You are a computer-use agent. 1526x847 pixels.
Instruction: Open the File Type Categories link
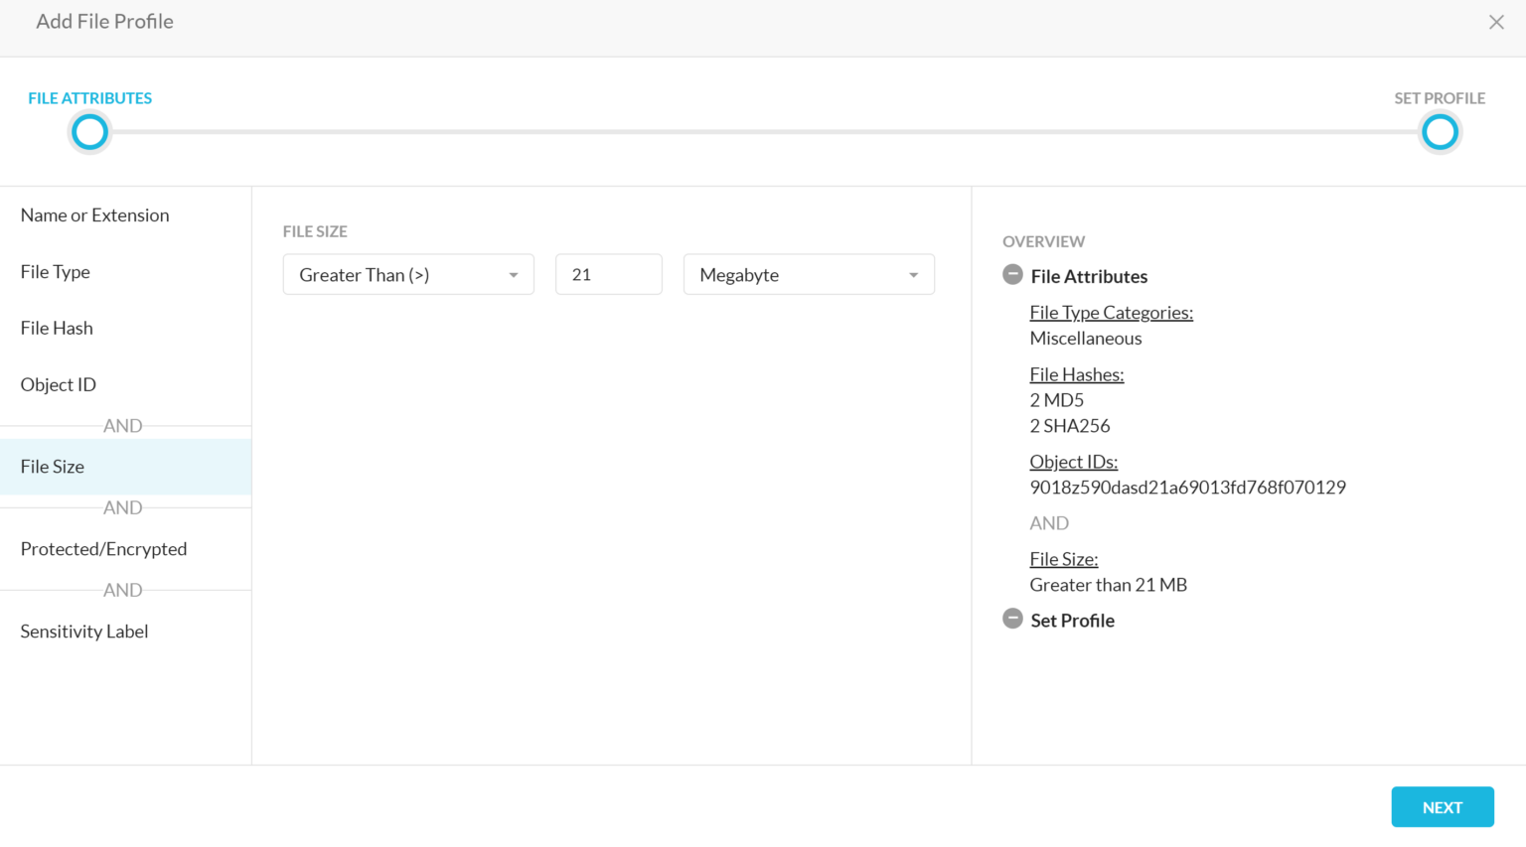pyautogui.click(x=1111, y=312)
